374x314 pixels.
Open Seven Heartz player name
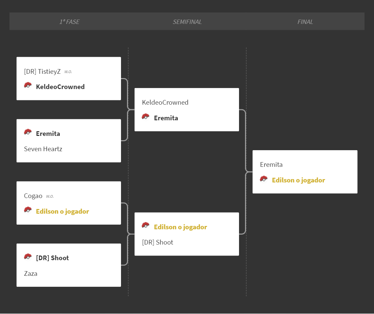coord(43,149)
